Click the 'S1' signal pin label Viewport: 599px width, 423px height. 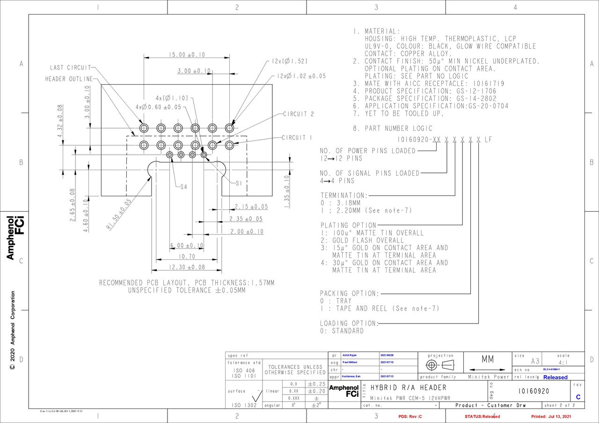pyautogui.click(x=238, y=184)
